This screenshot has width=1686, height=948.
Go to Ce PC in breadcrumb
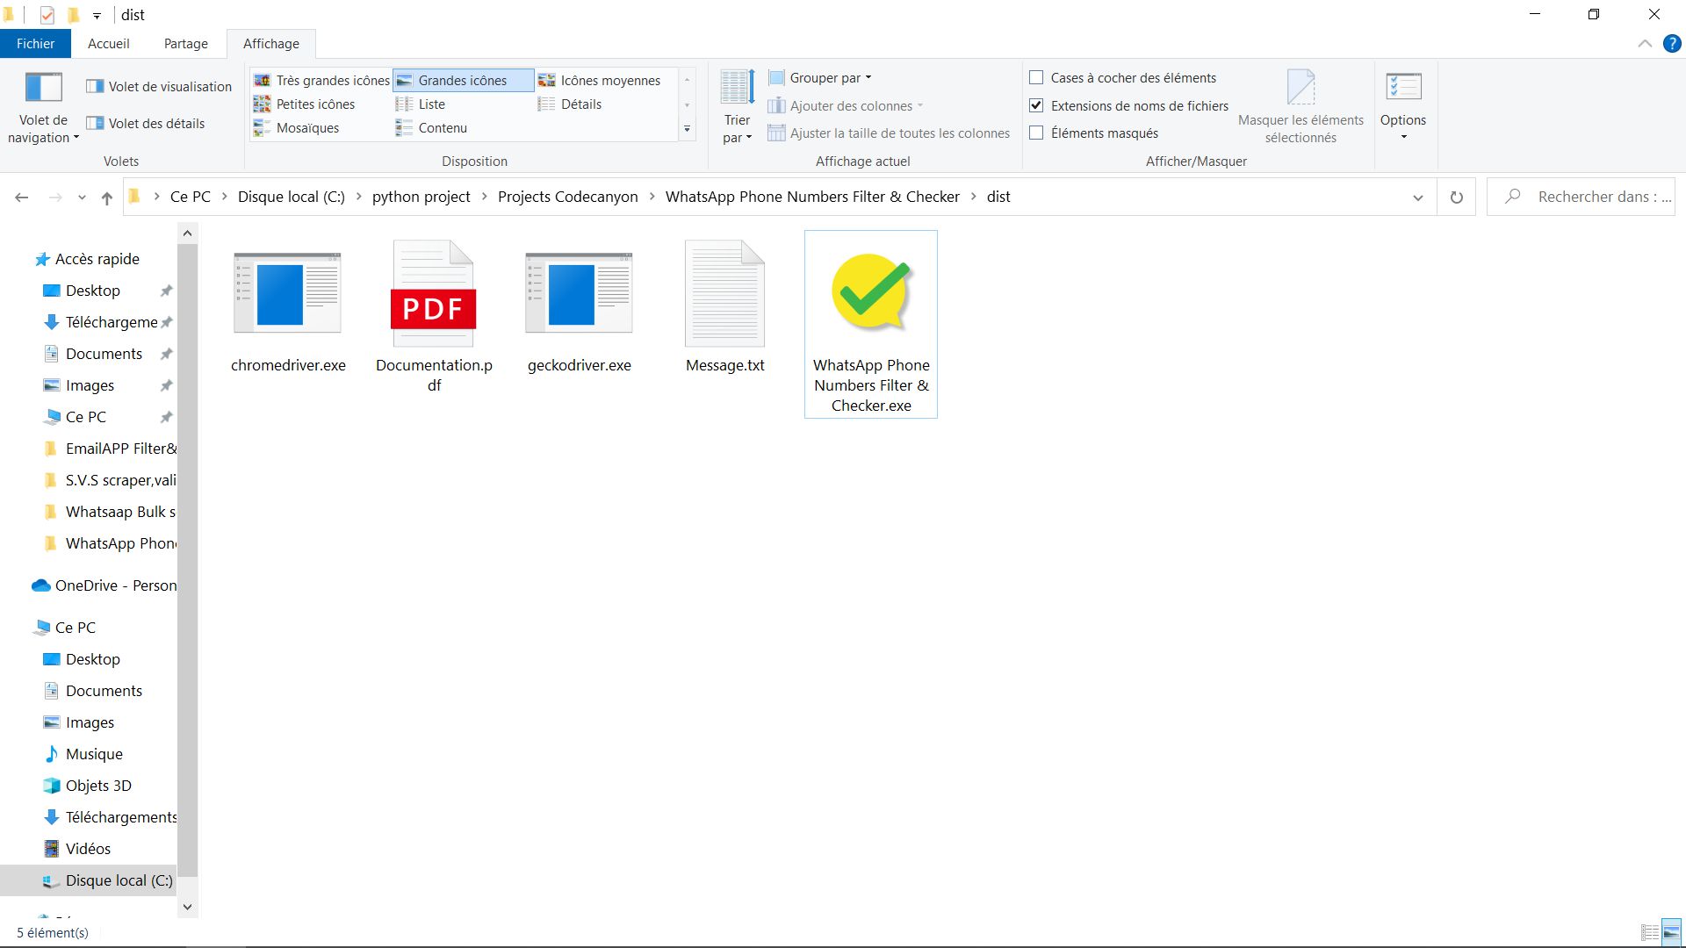pyautogui.click(x=191, y=197)
